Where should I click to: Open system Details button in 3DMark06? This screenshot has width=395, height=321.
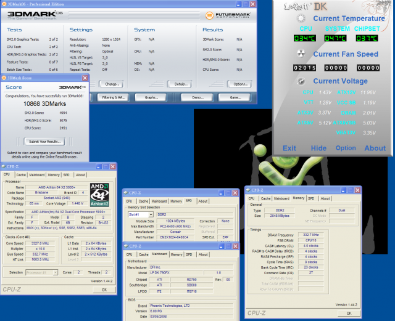(180, 84)
